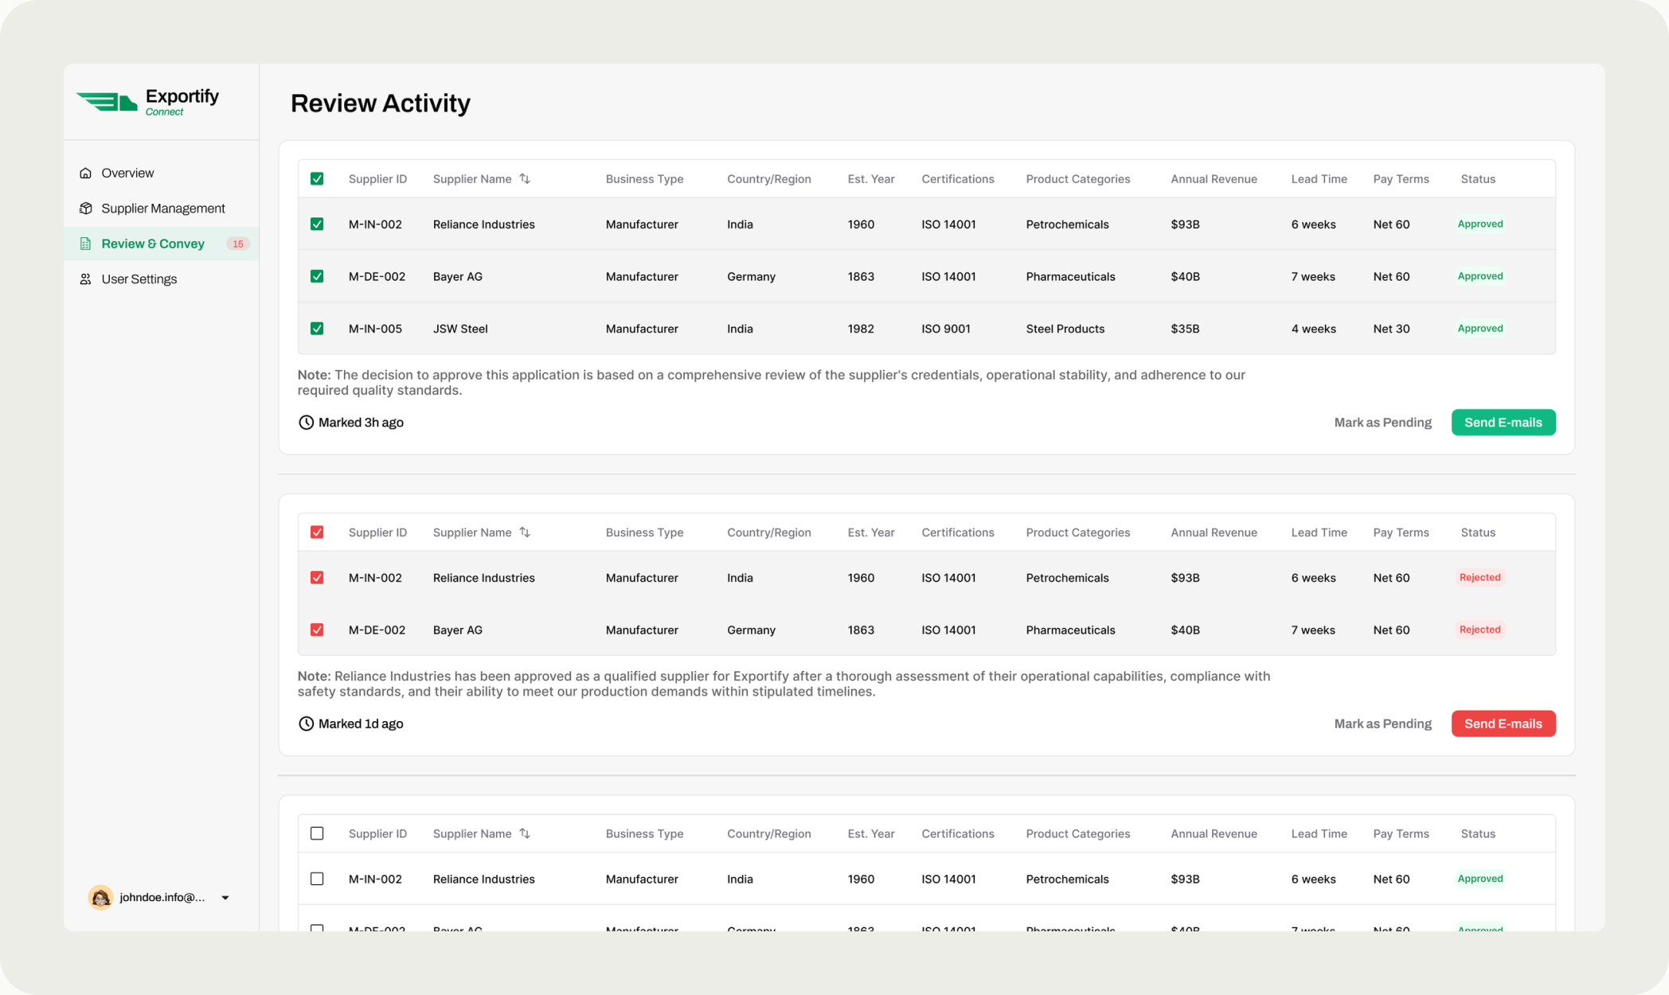Open Supplier Management section
Image resolution: width=1669 pixels, height=995 pixels.
pyautogui.click(x=162, y=209)
